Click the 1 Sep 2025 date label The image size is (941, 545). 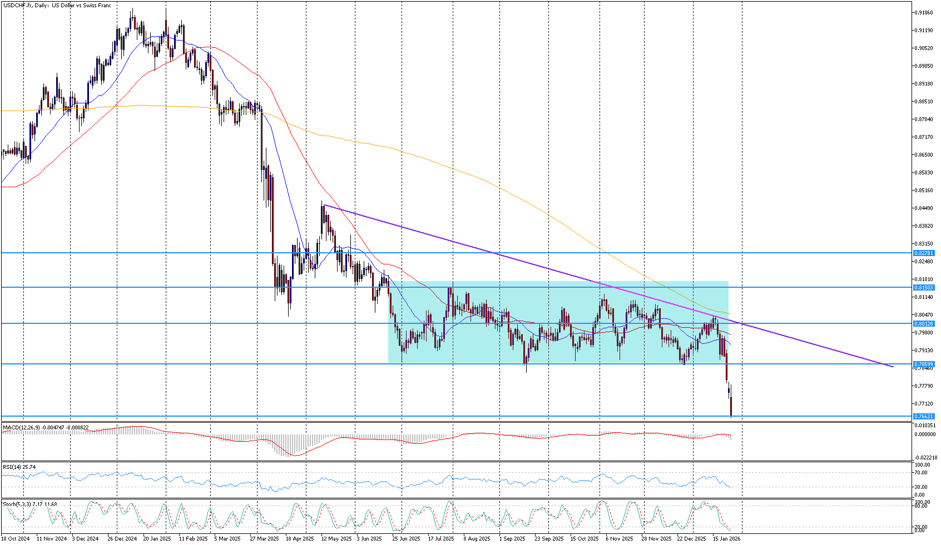(512, 538)
